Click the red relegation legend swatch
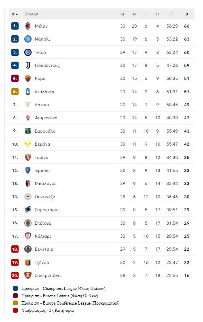203x322 pixels. 15,310
